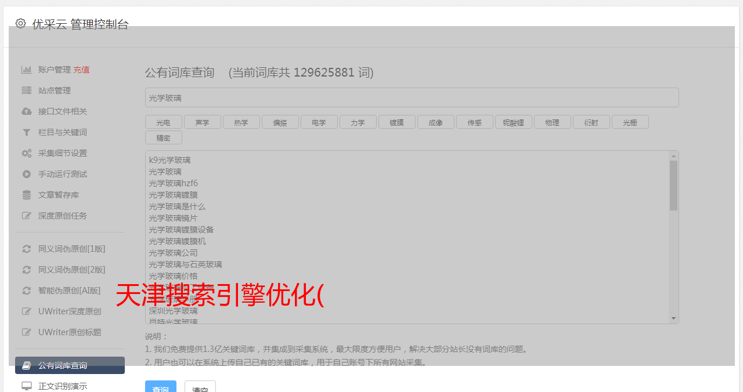Select the 光学玻璃镀膜 result row
Viewport: 743px width, 392px height.
(x=173, y=195)
